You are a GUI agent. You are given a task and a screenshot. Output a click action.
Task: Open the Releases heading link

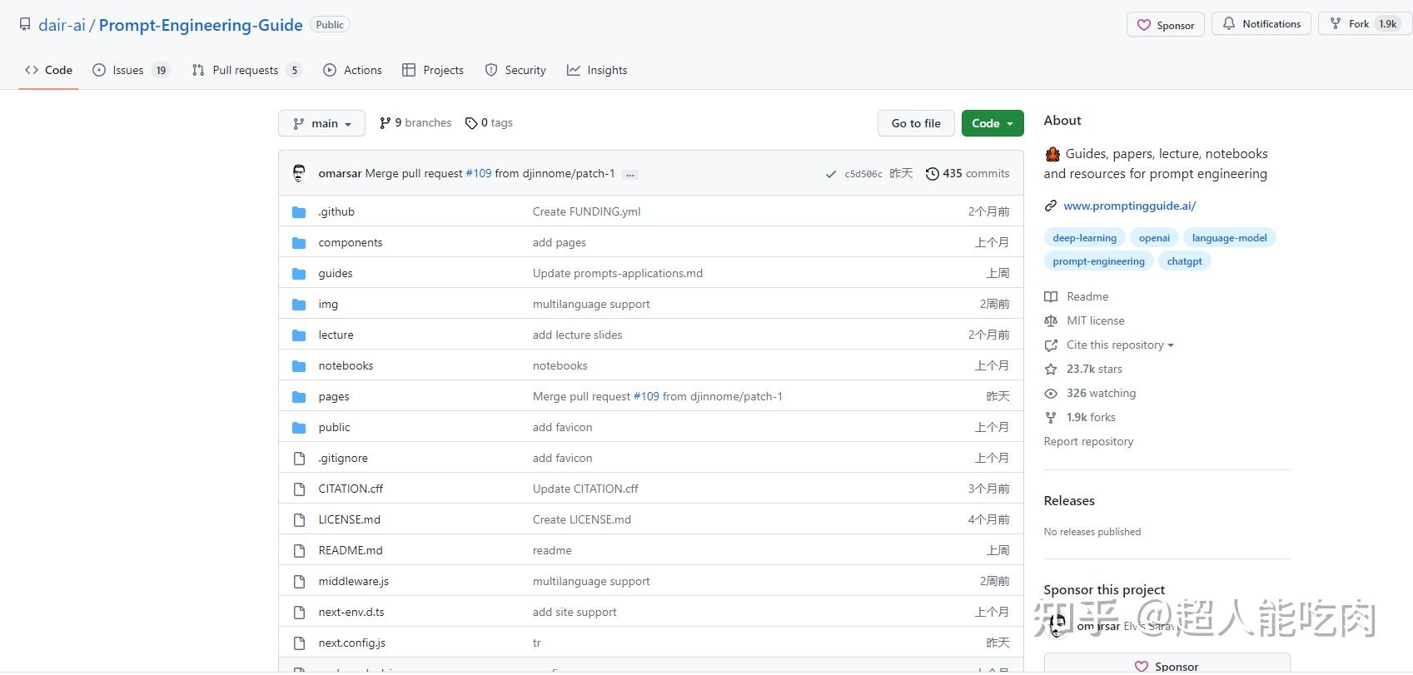tap(1069, 501)
